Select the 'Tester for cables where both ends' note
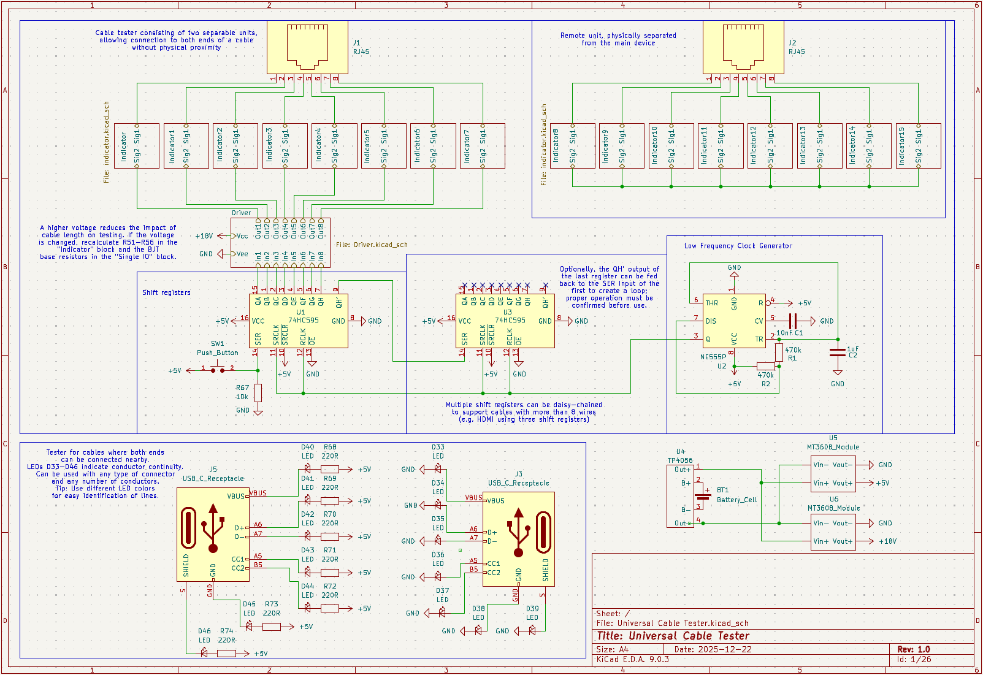 [105, 474]
